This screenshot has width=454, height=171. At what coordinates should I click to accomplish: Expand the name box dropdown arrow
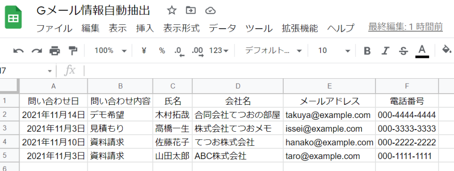click(x=50, y=71)
